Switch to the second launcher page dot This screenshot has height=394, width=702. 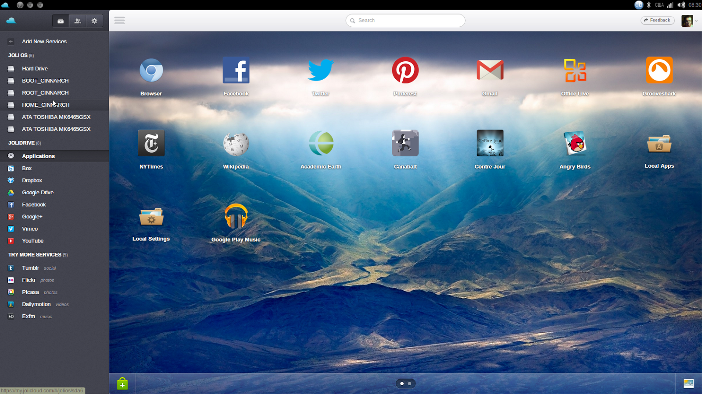(x=409, y=383)
